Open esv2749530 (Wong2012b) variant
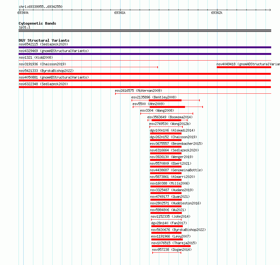The height and width of the screenshot is (265, 280). (170, 124)
